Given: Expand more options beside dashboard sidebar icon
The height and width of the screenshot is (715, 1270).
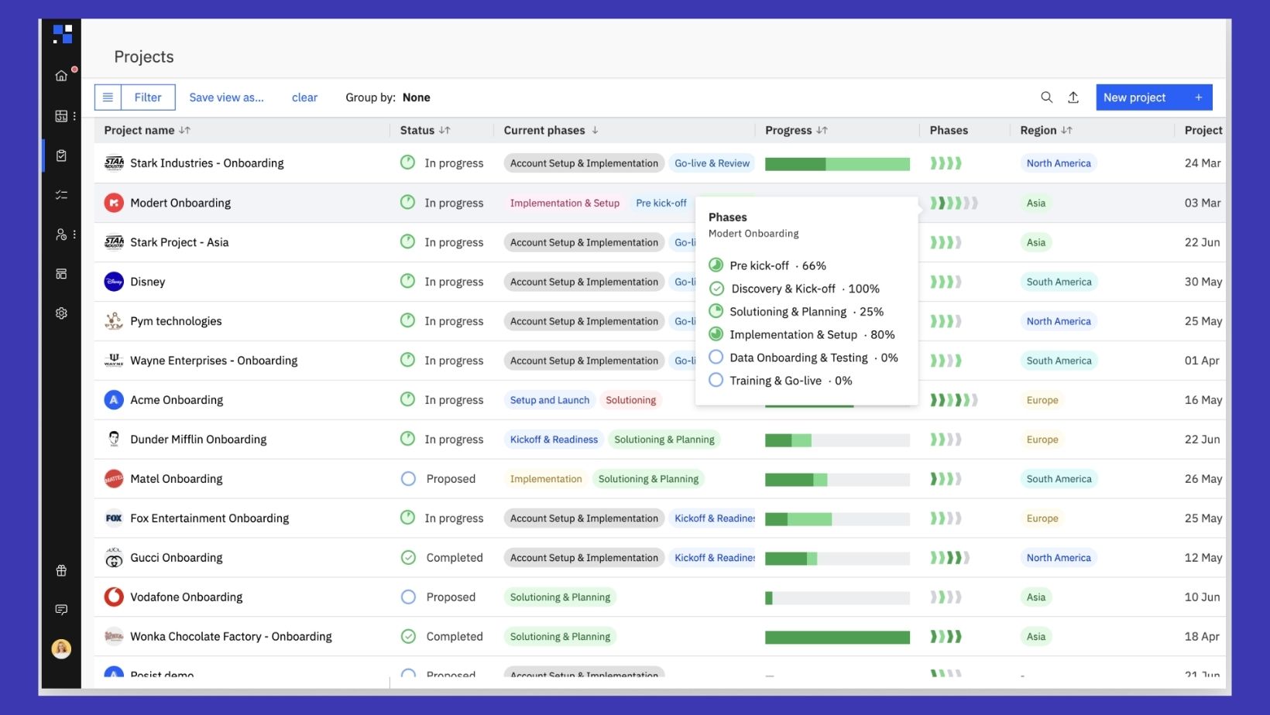Looking at the screenshot, I should (74, 116).
